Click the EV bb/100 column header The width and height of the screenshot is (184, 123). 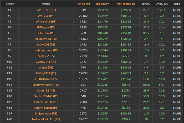point(161,4)
